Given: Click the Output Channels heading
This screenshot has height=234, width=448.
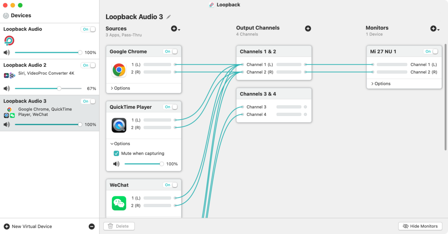Looking at the screenshot, I should click(x=258, y=28).
